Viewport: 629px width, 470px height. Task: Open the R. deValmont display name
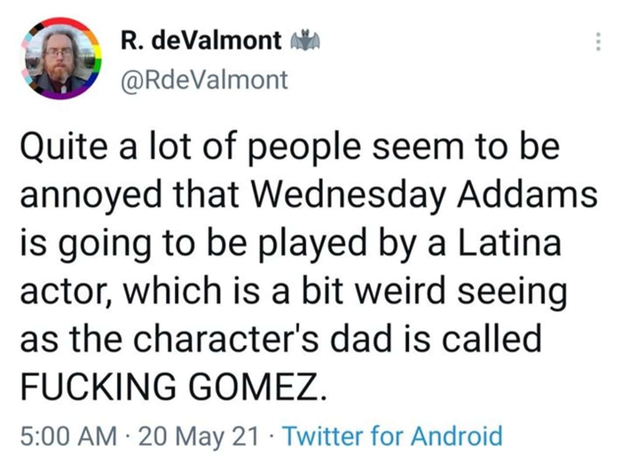(200, 41)
